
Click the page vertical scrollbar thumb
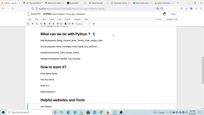pos(203,70)
